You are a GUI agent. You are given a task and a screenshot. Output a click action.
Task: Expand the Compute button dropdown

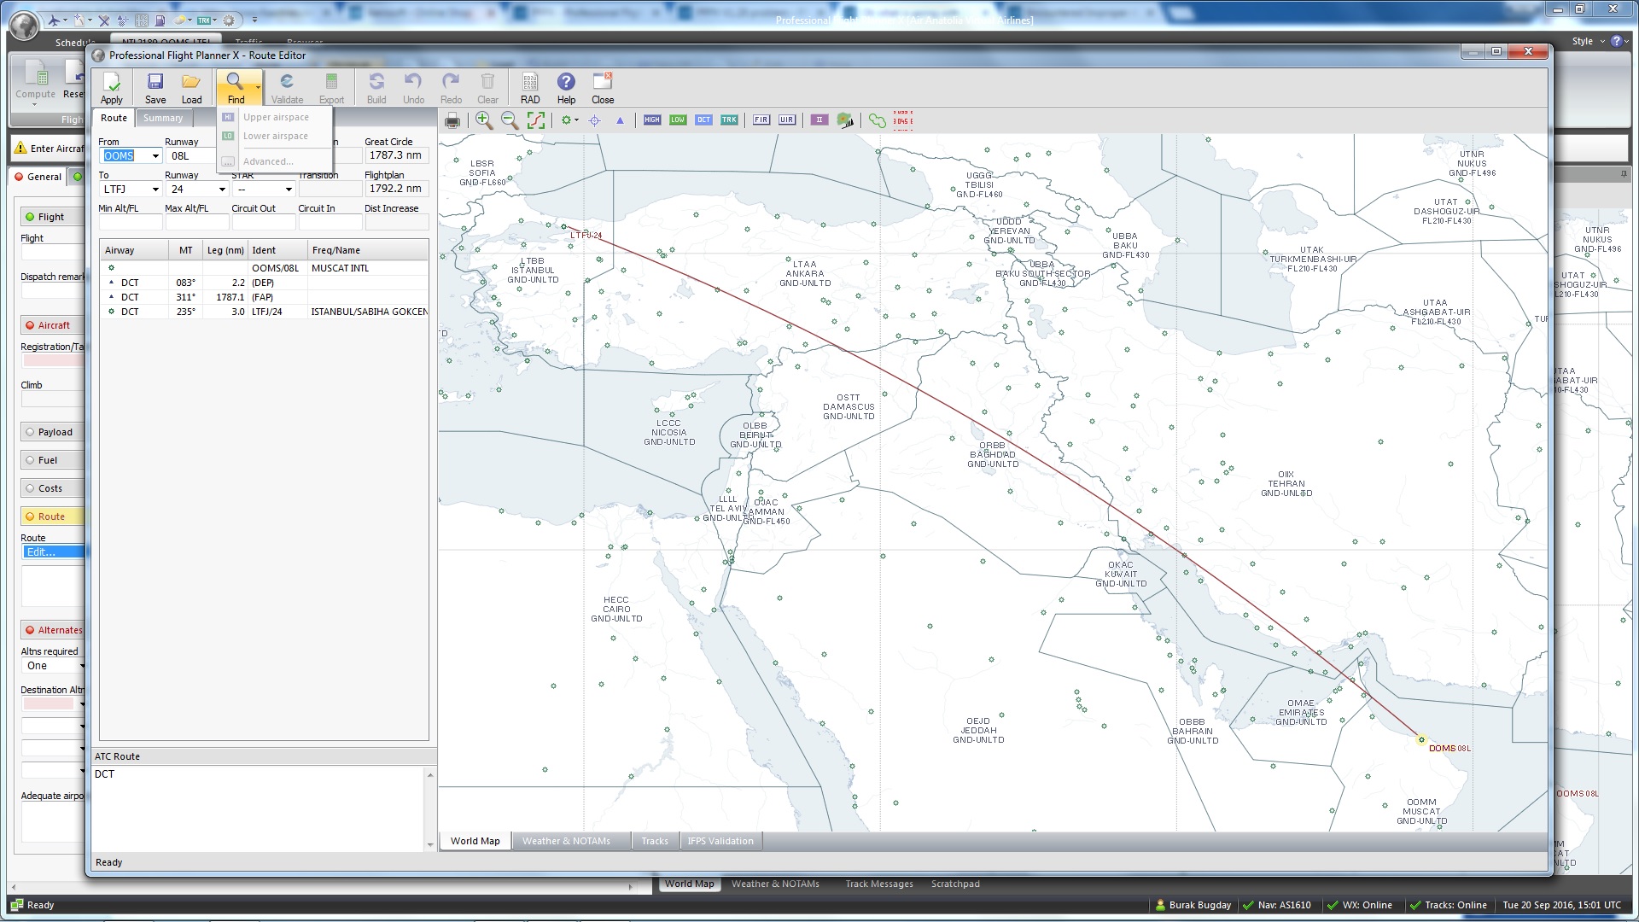[35, 105]
